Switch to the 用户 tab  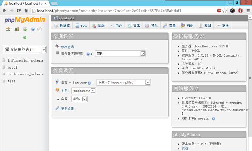(x=116, y=26)
